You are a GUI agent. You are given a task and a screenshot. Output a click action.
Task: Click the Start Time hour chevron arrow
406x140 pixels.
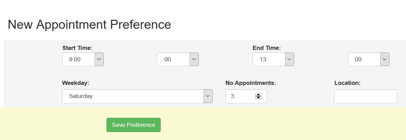(99, 59)
